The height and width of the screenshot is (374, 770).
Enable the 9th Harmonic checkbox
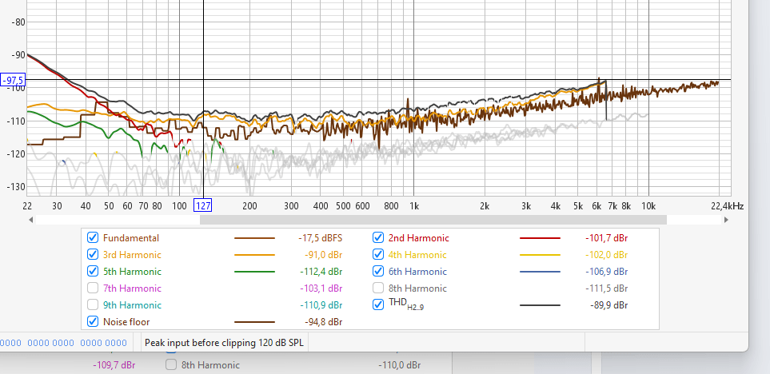pos(93,304)
